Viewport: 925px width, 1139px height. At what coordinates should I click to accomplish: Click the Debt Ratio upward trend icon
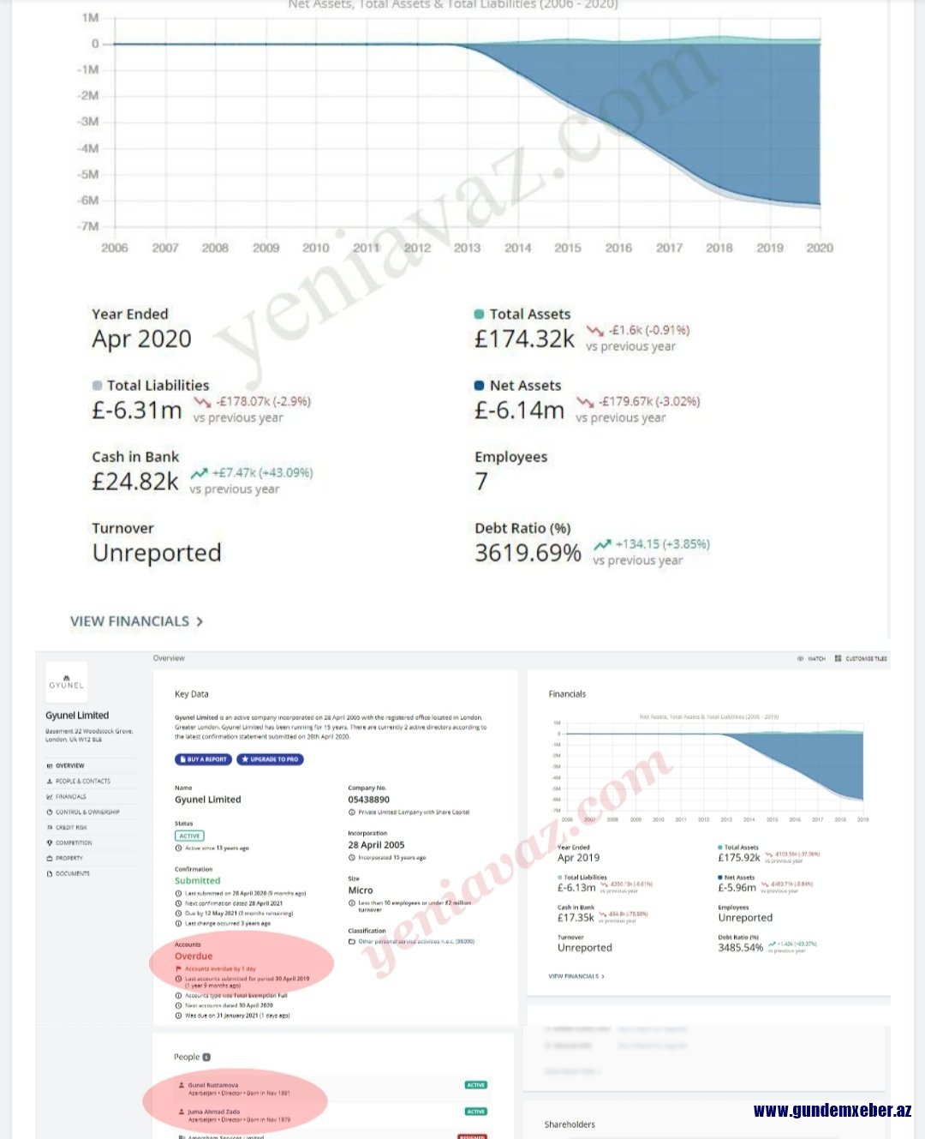pos(603,544)
